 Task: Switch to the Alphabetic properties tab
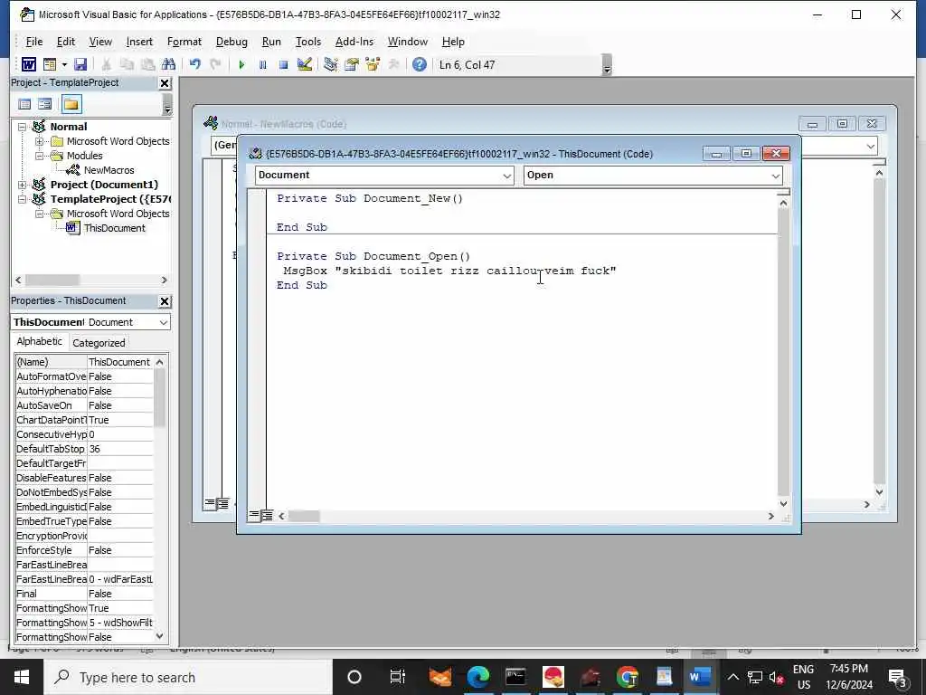[x=39, y=341]
